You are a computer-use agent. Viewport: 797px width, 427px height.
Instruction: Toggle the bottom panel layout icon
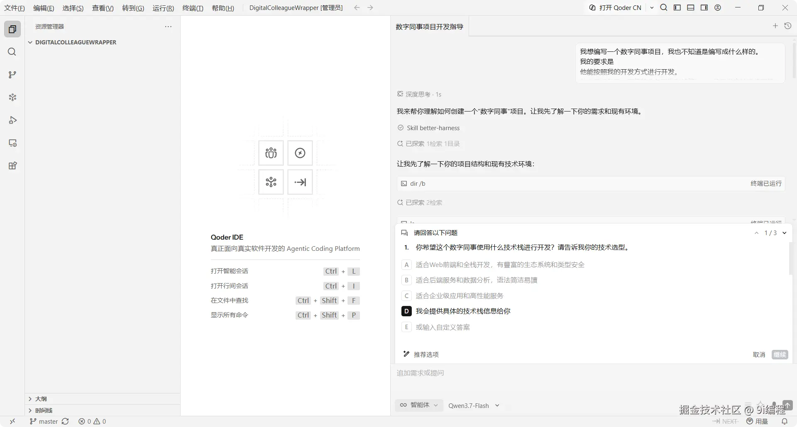tap(691, 7)
